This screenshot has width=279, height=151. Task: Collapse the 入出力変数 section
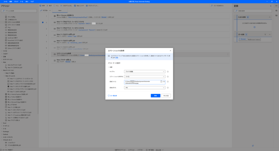pyautogui.click(x=269, y=17)
